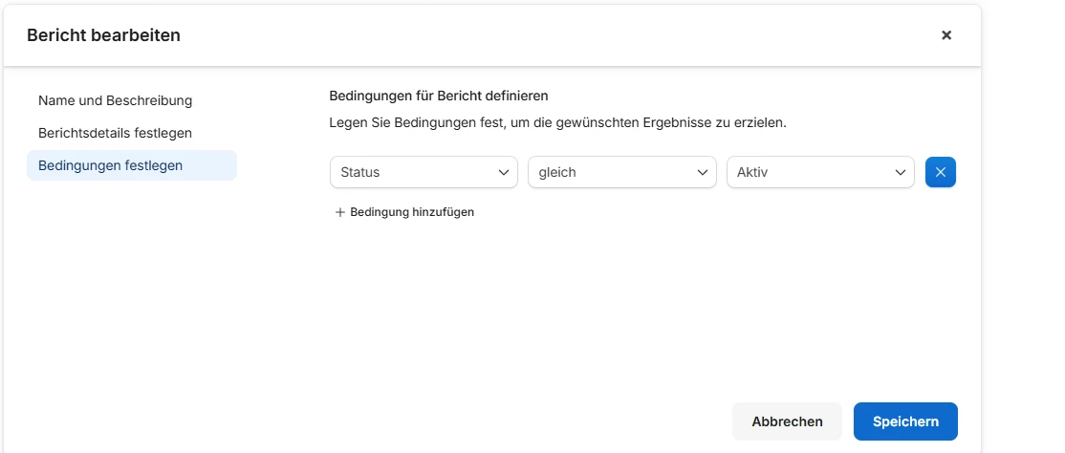Screen dimensions: 1065x453
Task: Click the Bedingungen für Bericht definieren heading
Action: click(438, 96)
